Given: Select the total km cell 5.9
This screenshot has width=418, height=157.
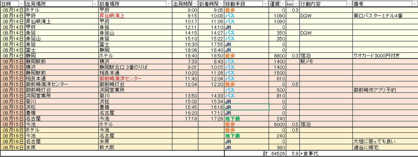Looking at the screenshot, I should point(293,153).
